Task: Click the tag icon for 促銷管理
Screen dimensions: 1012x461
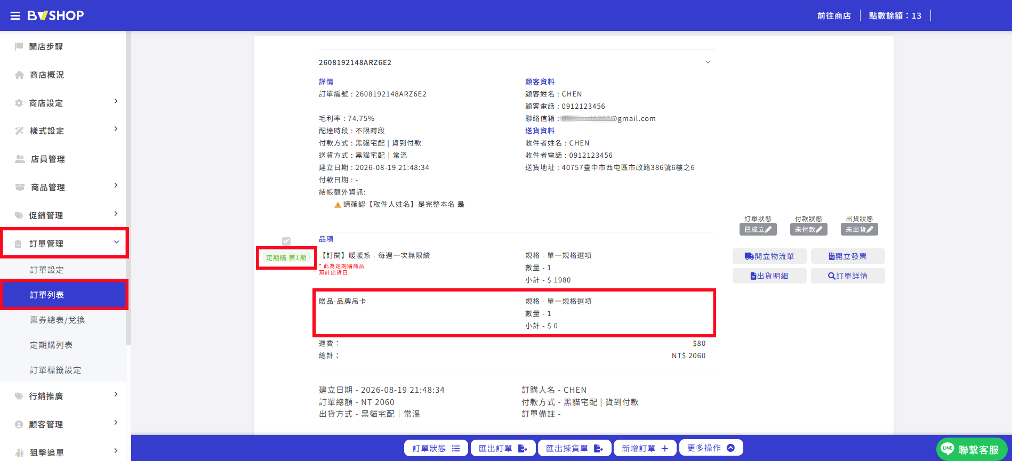Action: coord(19,215)
